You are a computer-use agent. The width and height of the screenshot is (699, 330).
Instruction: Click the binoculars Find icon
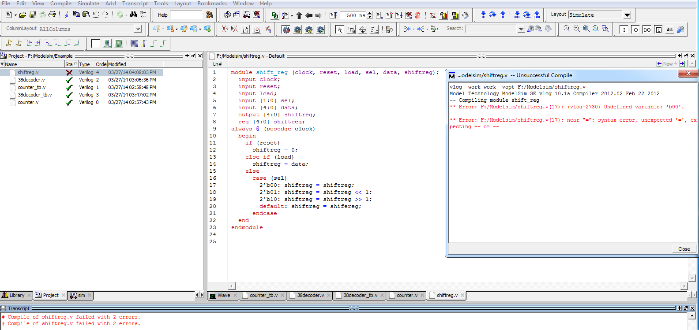point(133,15)
